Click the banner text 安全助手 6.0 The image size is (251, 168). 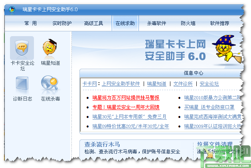(x=175, y=56)
